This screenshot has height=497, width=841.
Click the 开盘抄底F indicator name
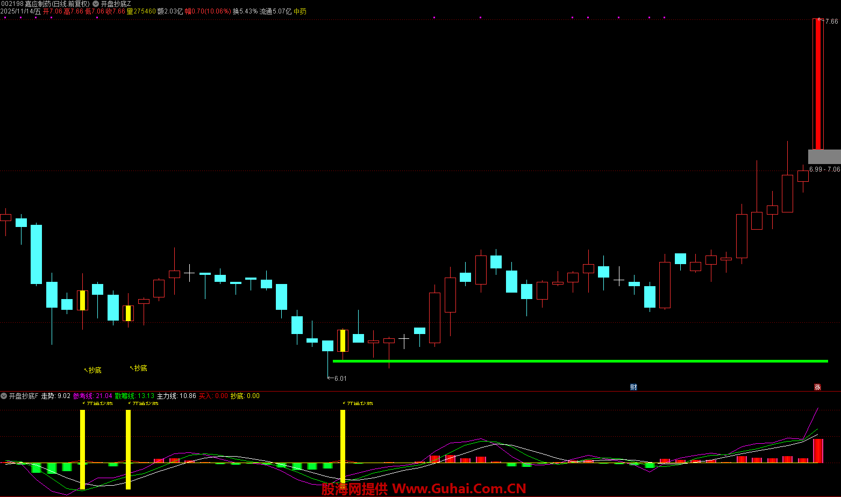coord(24,396)
